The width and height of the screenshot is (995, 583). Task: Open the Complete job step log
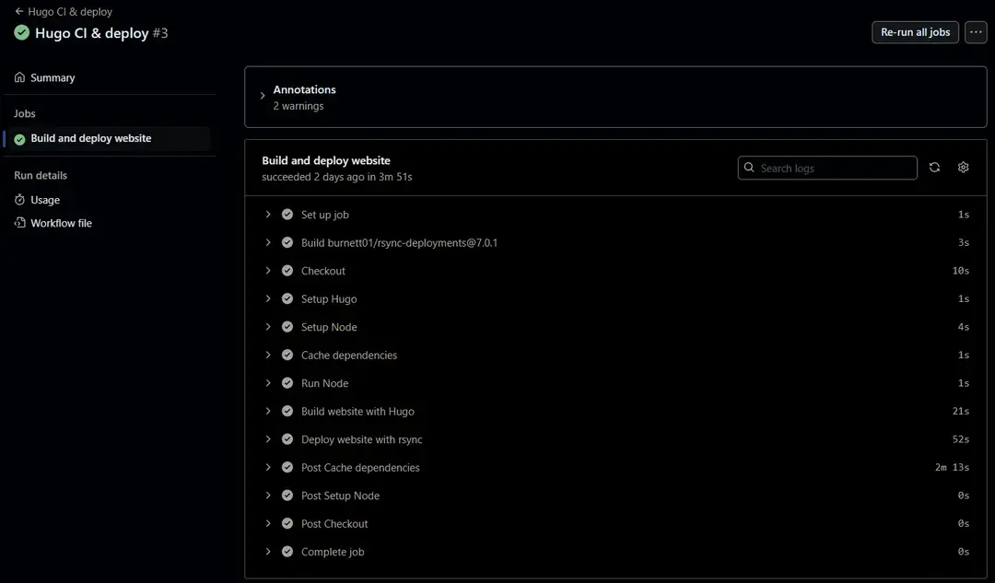click(333, 552)
